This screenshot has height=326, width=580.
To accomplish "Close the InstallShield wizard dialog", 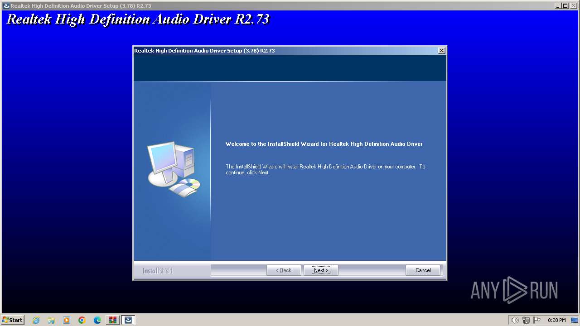I will click(x=442, y=51).
